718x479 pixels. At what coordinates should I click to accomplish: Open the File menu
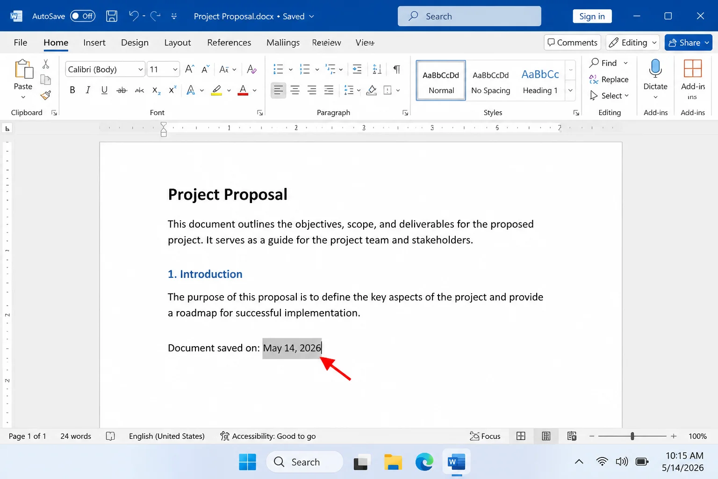click(21, 43)
